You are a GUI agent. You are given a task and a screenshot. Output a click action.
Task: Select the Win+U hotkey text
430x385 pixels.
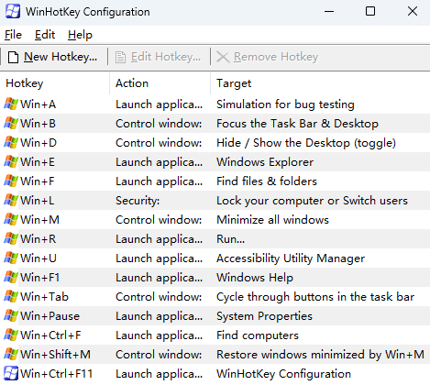coord(39,258)
